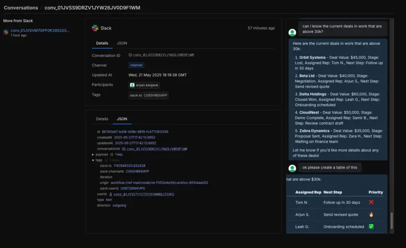This screenshot has width=406, height=248.
Task: Click 'Zebra Dynamics' in the deals list
Action: tap(314, 131)
